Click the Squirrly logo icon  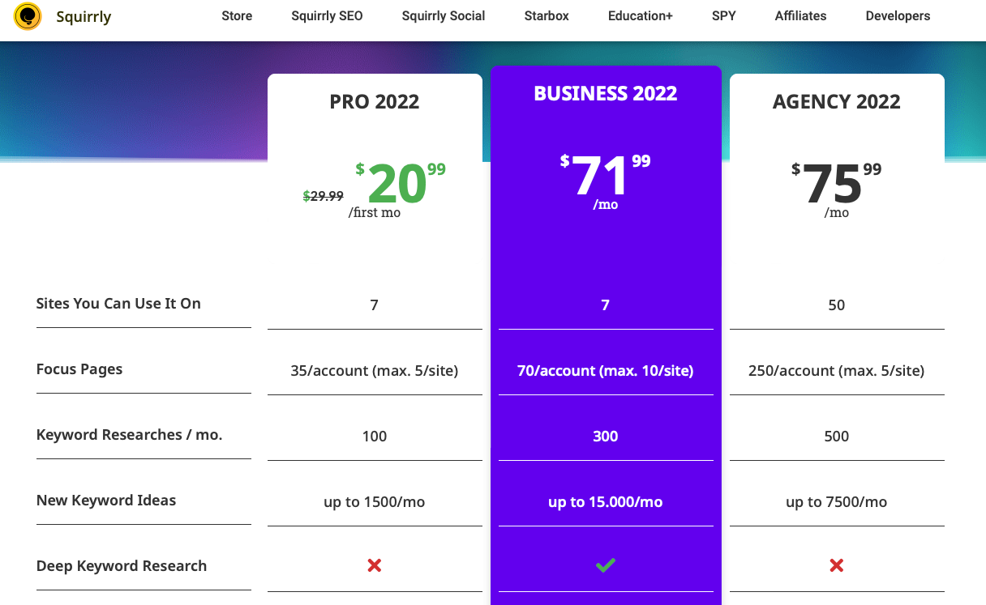click(28, 16)
